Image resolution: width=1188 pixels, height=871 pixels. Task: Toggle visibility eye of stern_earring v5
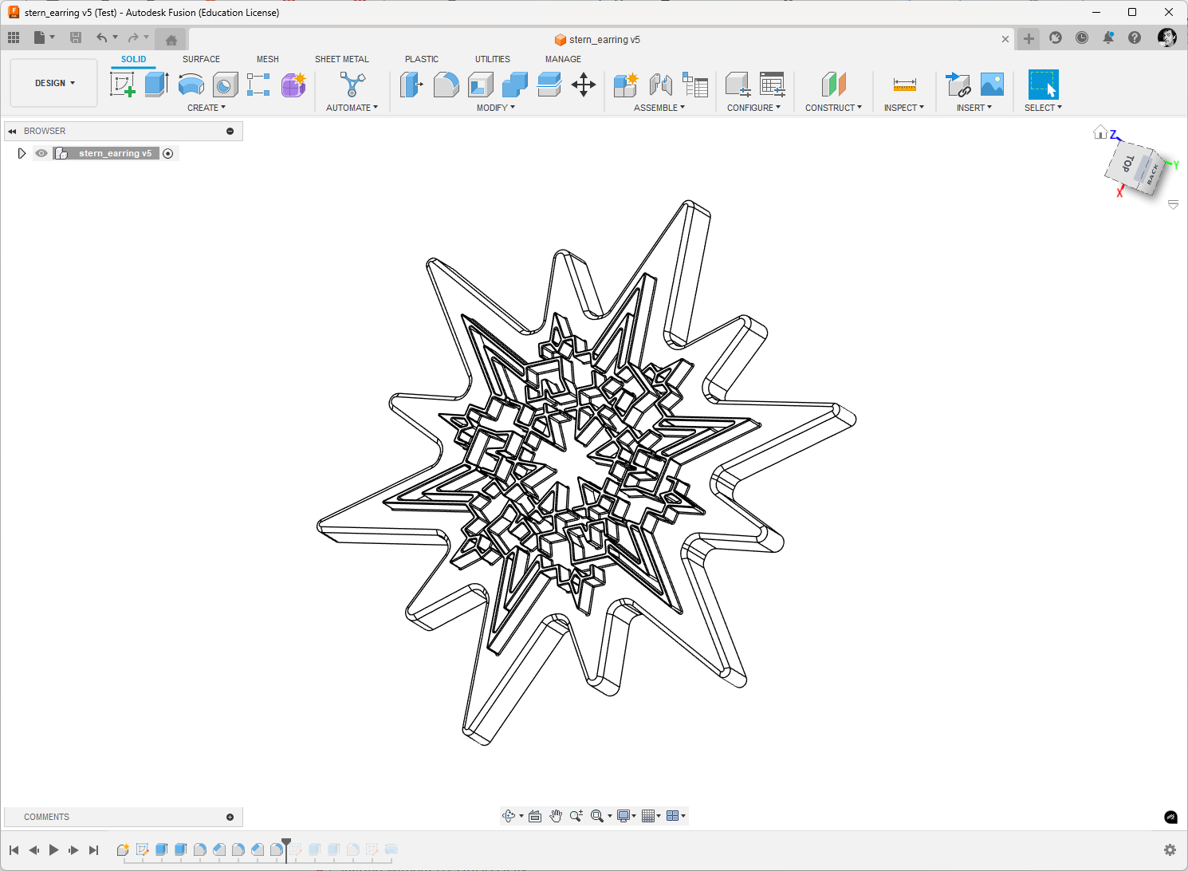(41, 153)
